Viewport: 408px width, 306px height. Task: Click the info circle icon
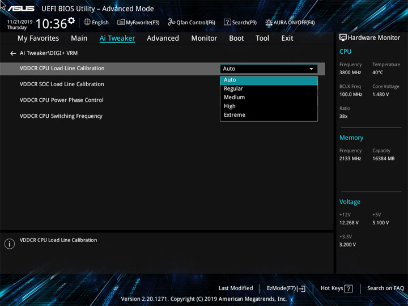[x=10, y=244]
